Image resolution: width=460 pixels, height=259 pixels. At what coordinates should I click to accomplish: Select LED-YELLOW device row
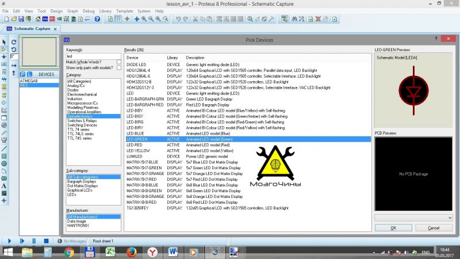tap(248, 151)
